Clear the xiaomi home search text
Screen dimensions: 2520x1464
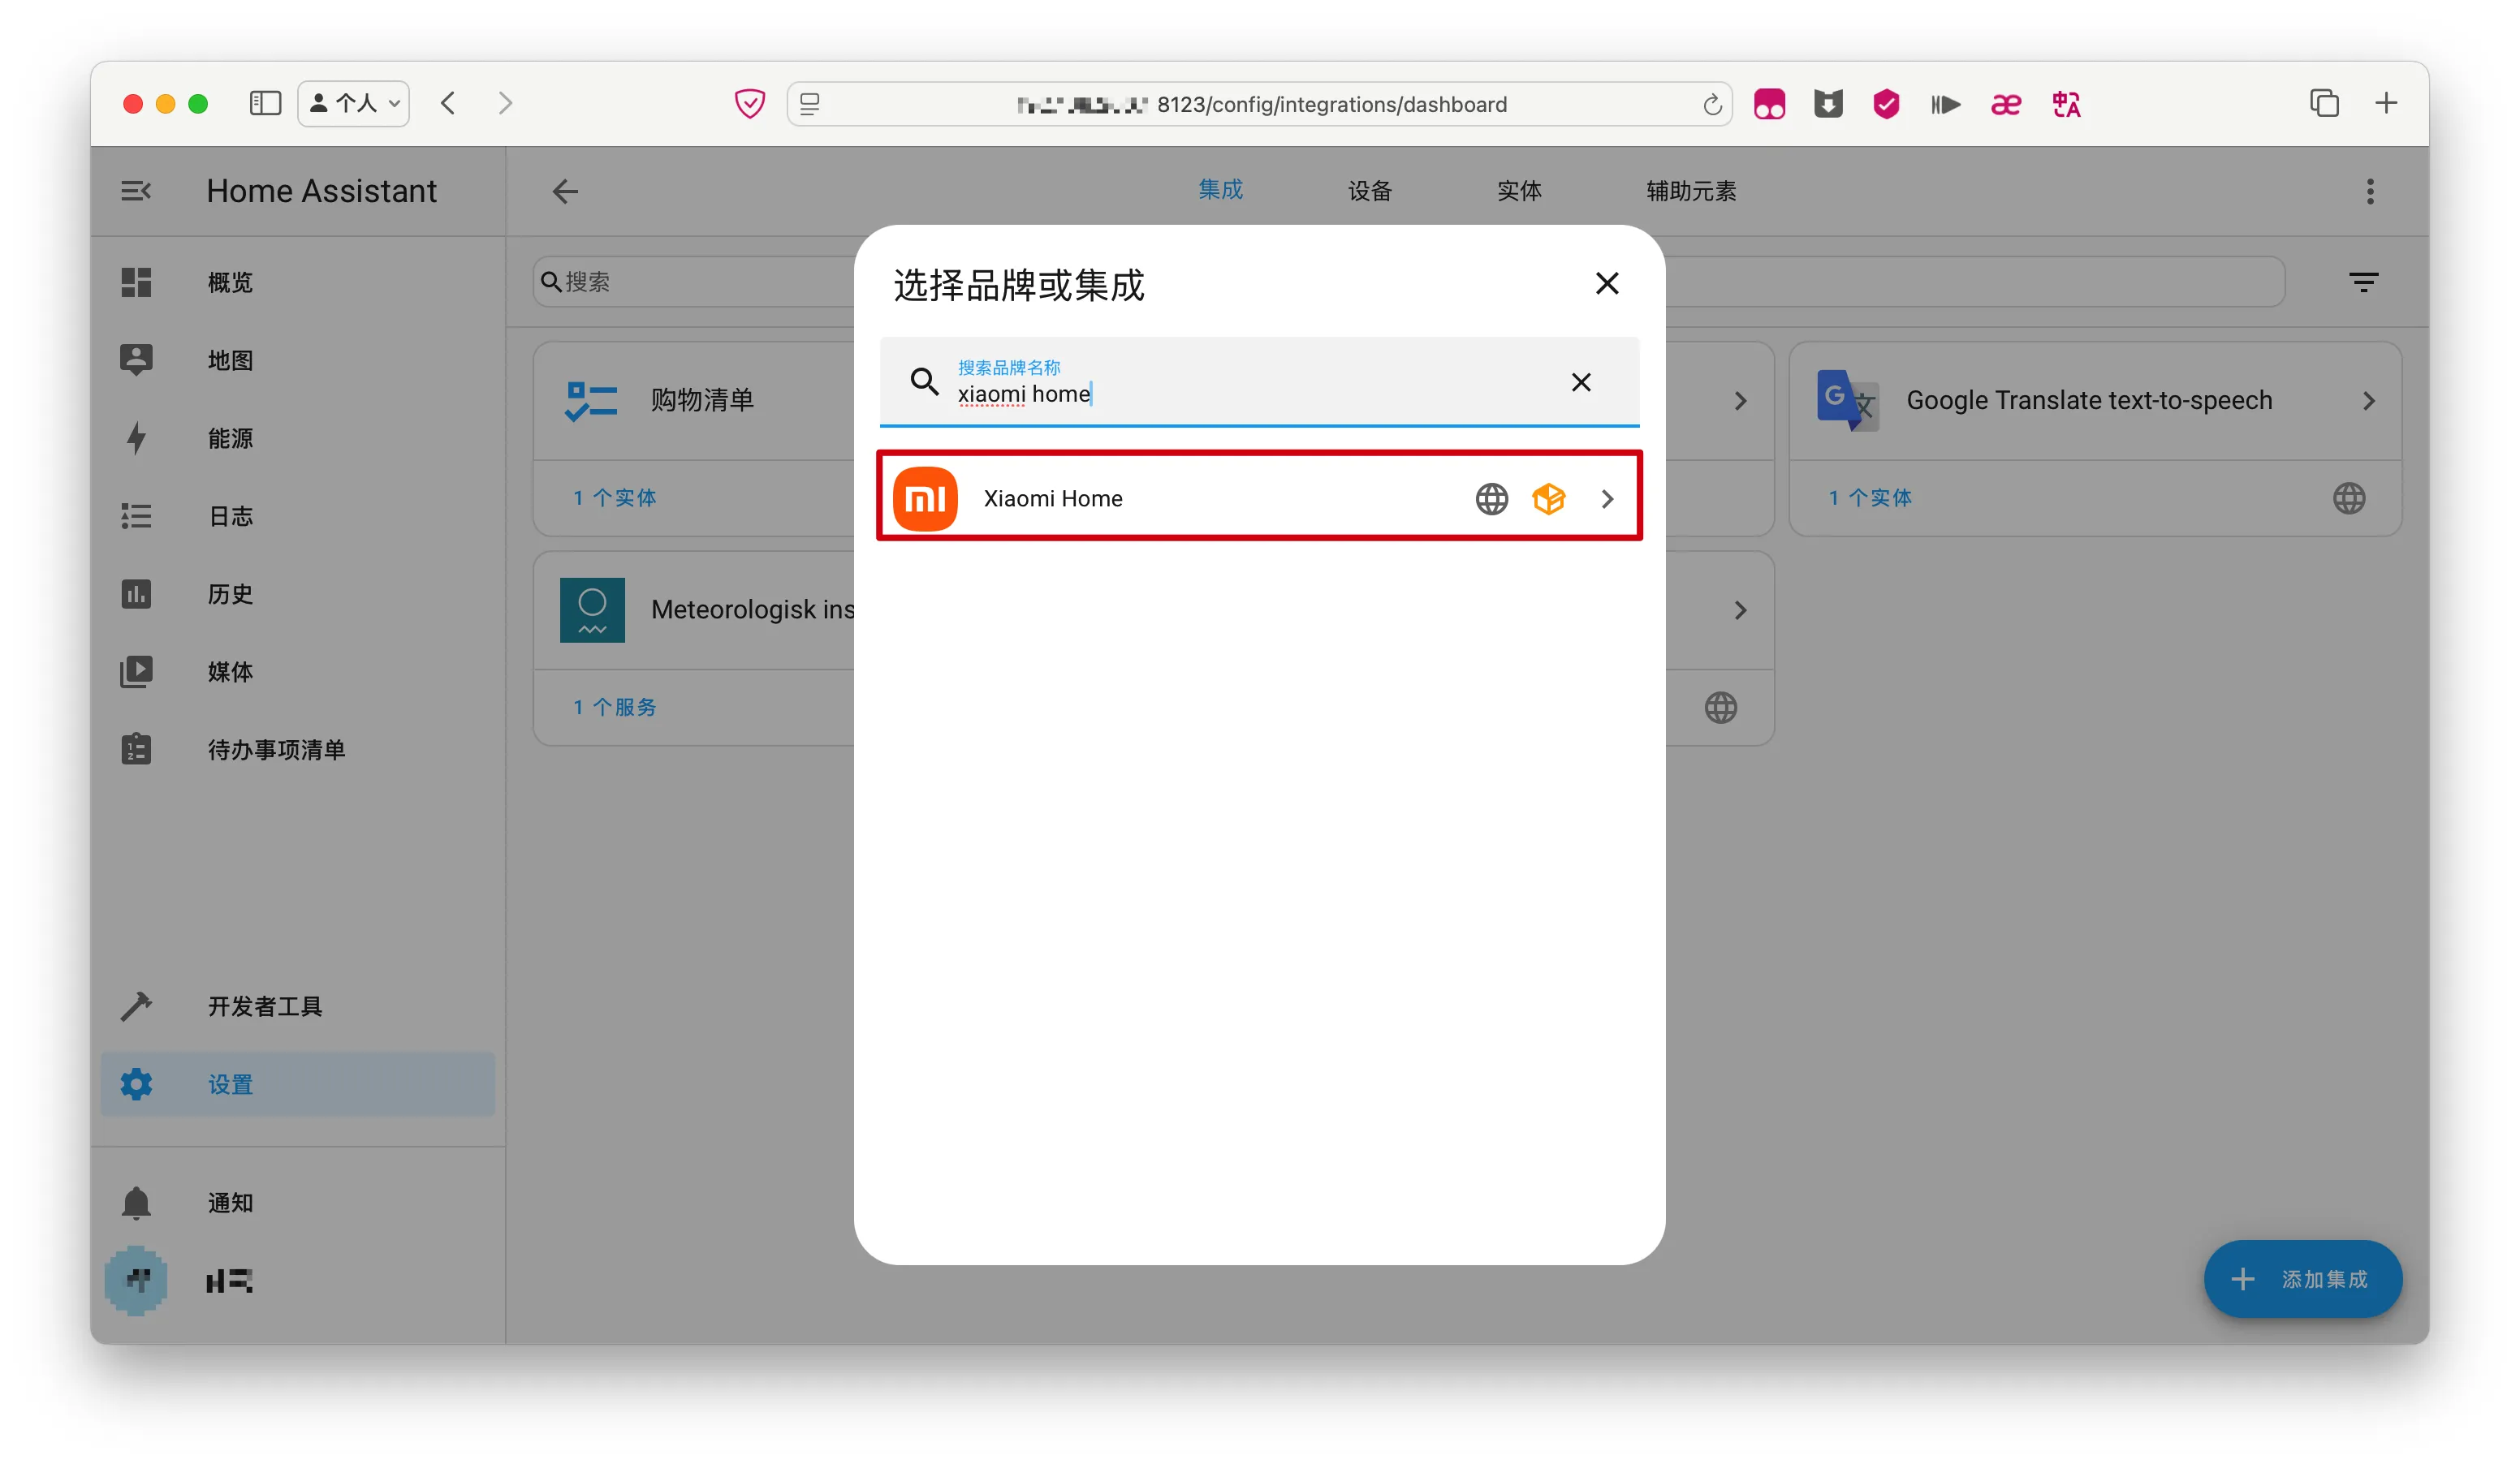pyautogui.click(x=1581, y=381)
